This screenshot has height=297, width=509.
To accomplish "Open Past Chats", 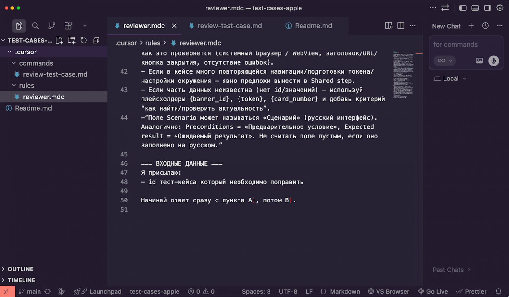I will coord(448,270).
